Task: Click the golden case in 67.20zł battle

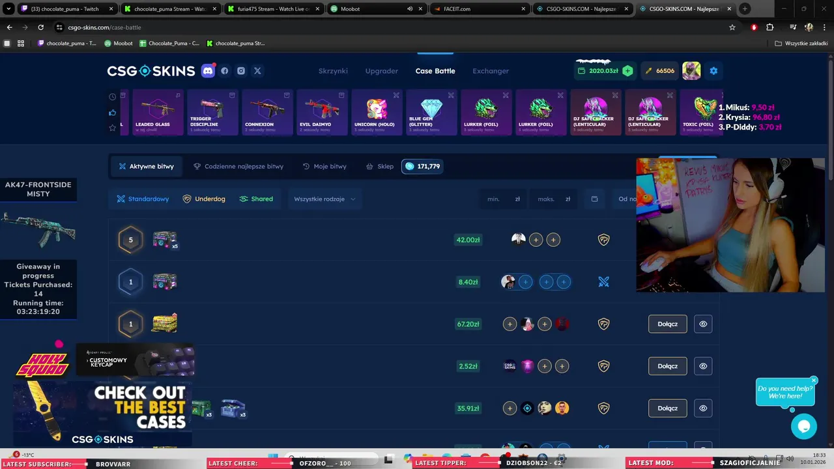Action: coord(165,323)
